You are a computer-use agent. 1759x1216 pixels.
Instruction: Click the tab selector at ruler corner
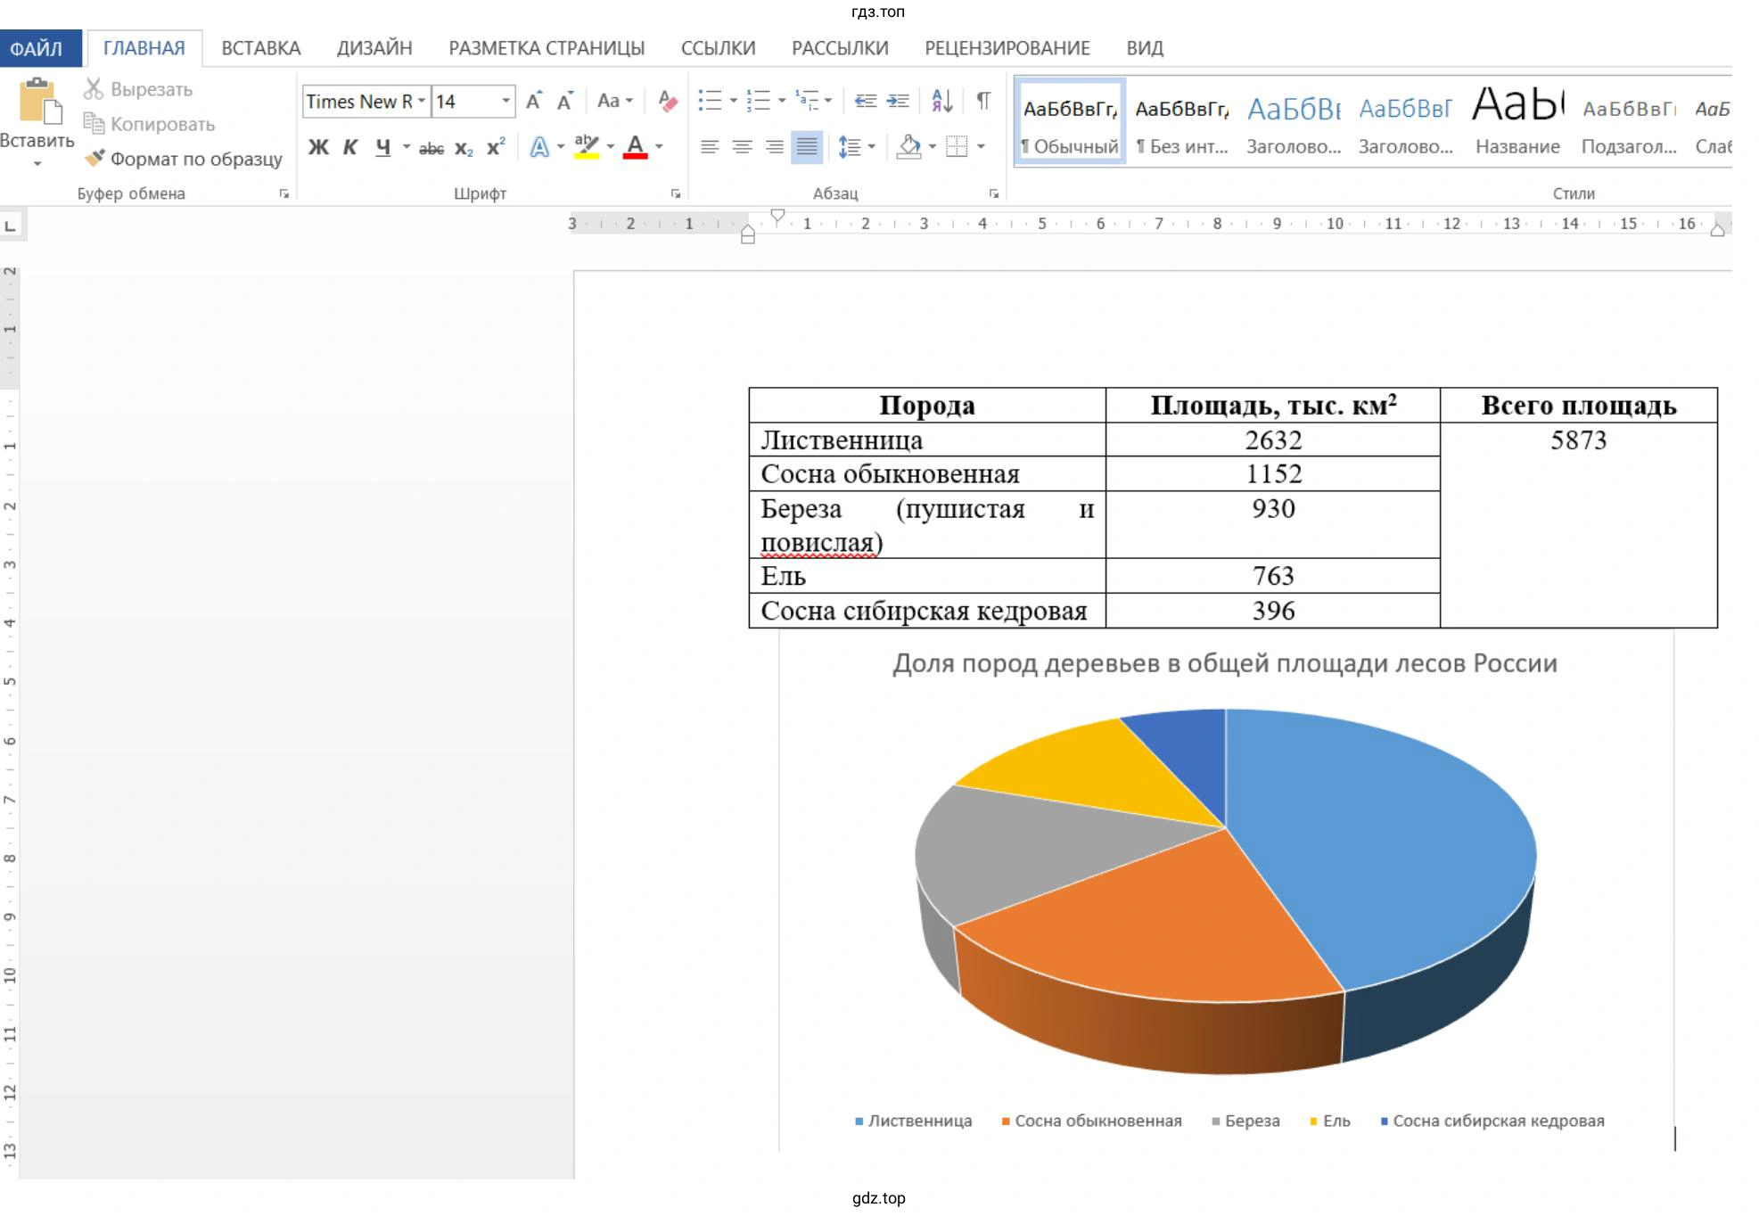[11, 226]
